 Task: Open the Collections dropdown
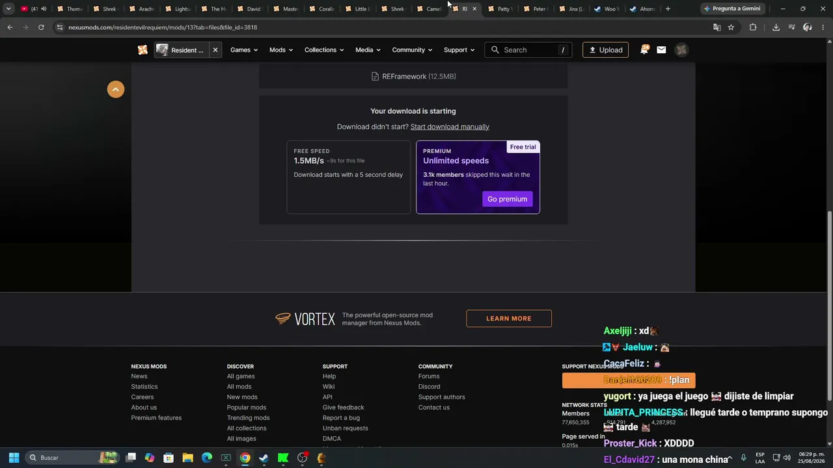pos(324,50)
